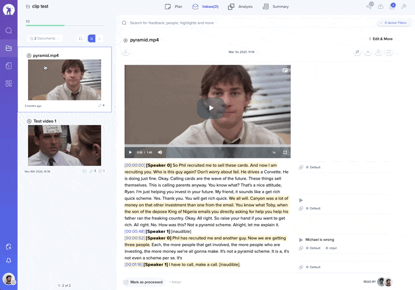
Task: Open the 2 Documents dropdown
Action: click(x=45, y=38)
